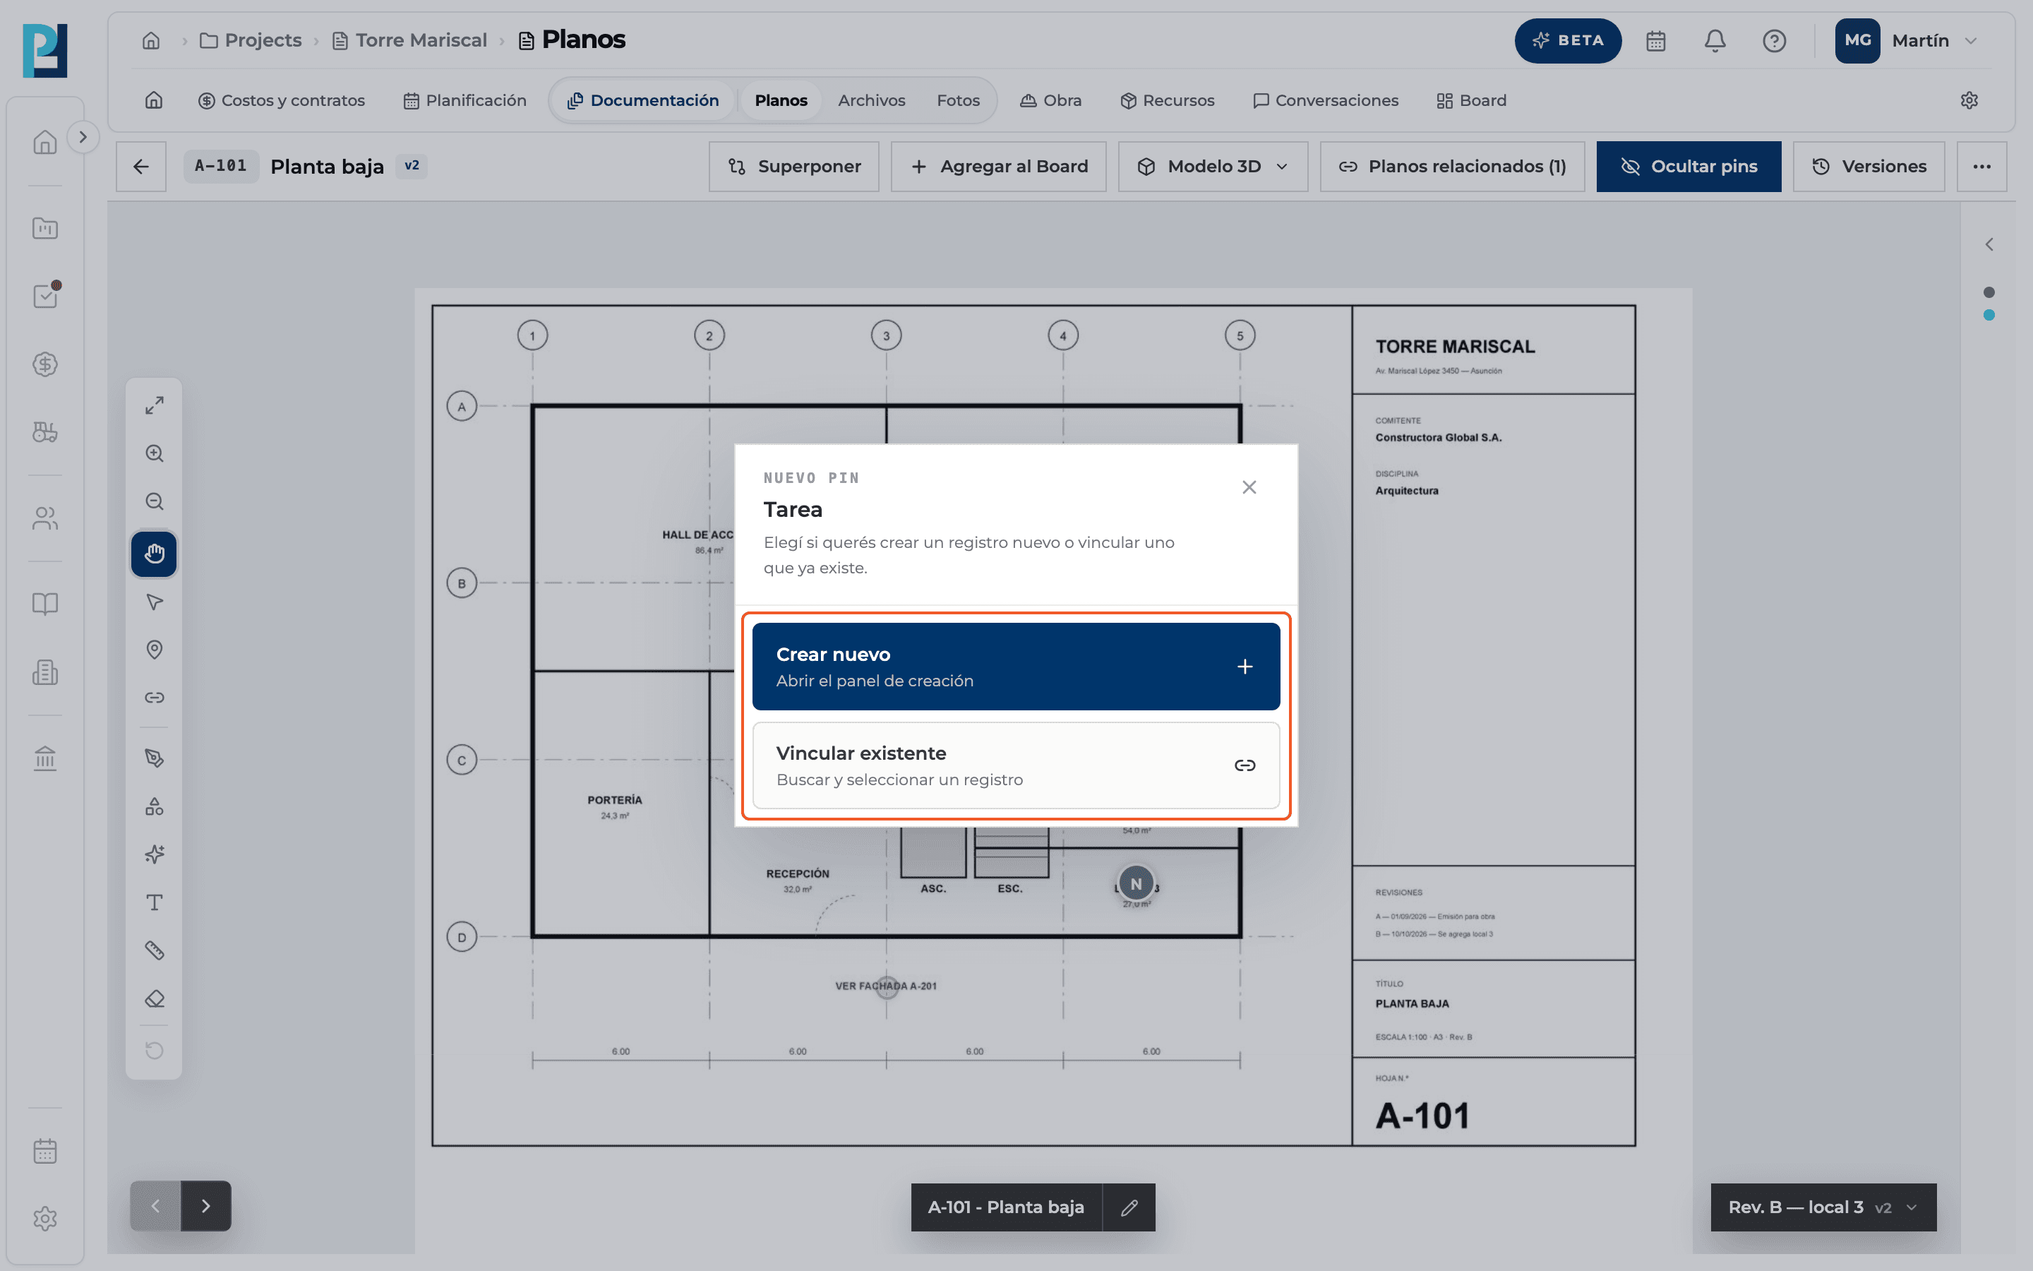Expand the left sidebar with chevron
Viewport: 2033px width, 1271px height.
coord(83,137)
